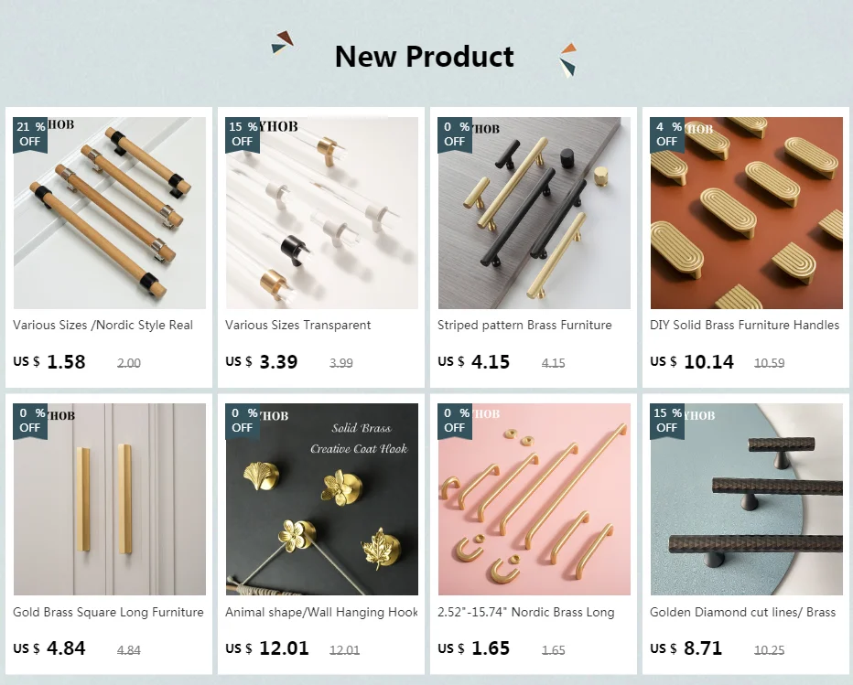
Task: Open the gold brass square handles image
Action: click(x=110, y=499)
